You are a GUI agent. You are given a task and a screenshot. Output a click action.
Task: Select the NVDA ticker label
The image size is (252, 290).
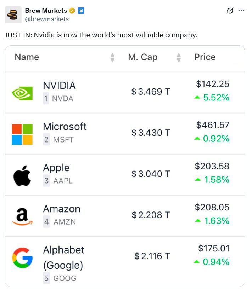coord(63,99)
